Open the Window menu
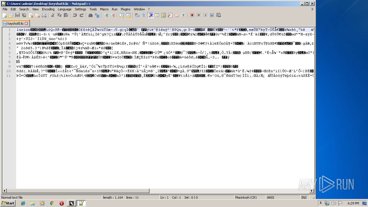Viewport: 368px width, 207px height. tap(139, 9)
